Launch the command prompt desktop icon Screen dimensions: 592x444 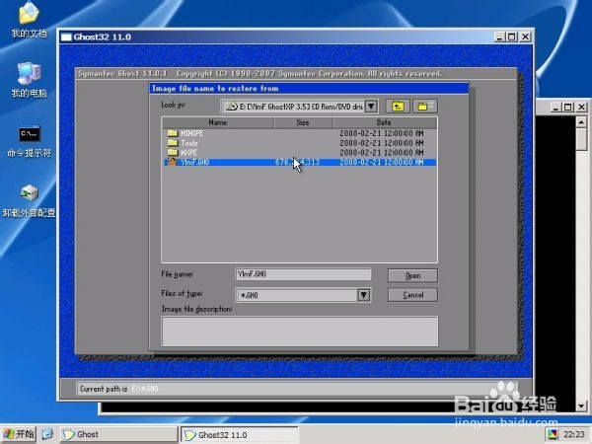tap(29, 141)
